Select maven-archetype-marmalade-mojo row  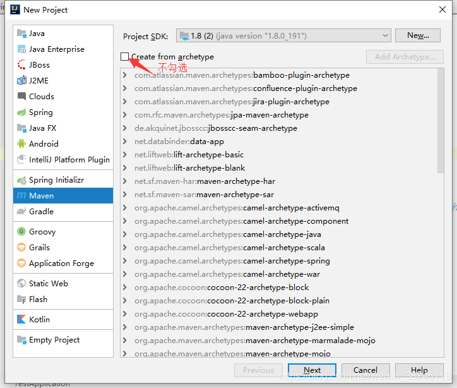(x=278, y=341)
